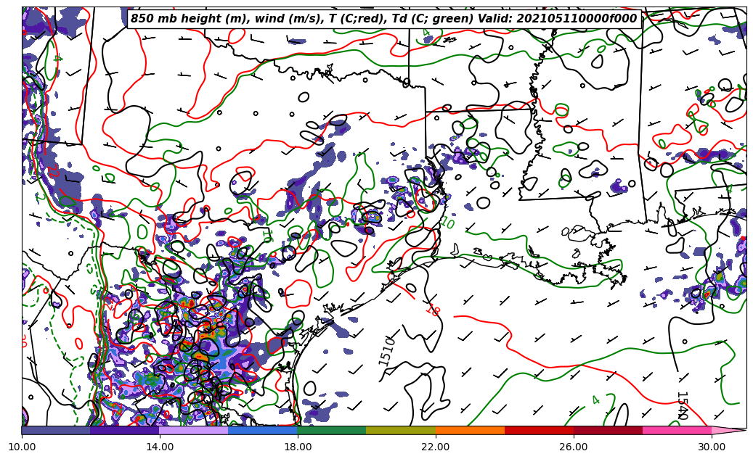
Task: Click the hot pink colorbar segment before 30.00
Action: (x=677, y=430)
